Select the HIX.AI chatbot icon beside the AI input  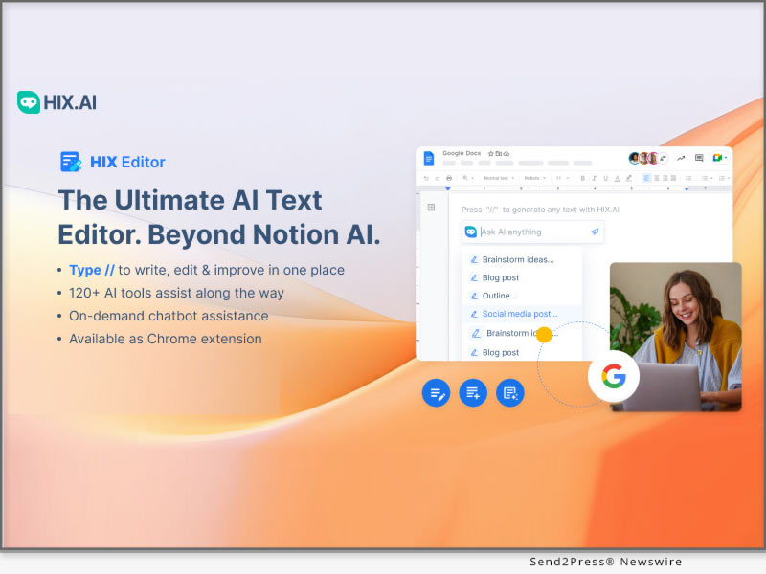[471, 232]
